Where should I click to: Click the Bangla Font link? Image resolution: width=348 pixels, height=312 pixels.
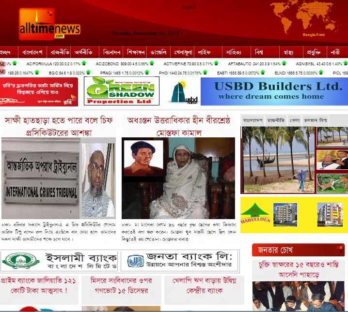tap(314, 35)
